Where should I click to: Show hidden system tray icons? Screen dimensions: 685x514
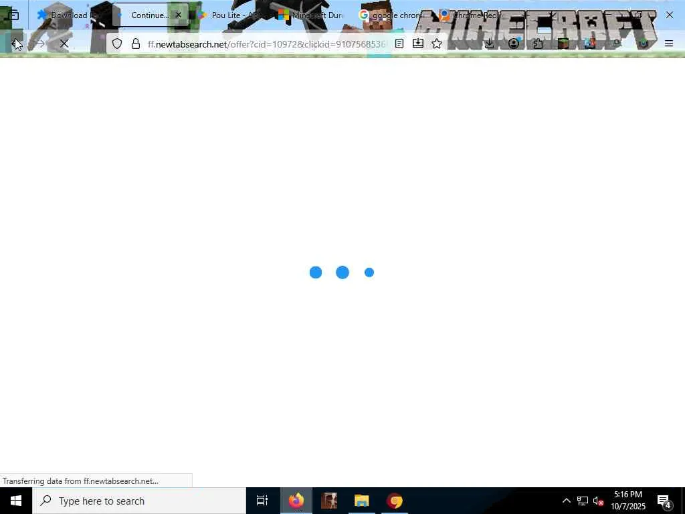(566, 501)
